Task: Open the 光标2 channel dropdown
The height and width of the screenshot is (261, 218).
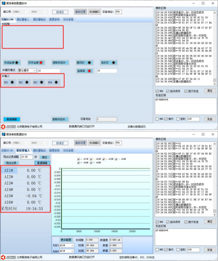Action: (x=67, y=251)
